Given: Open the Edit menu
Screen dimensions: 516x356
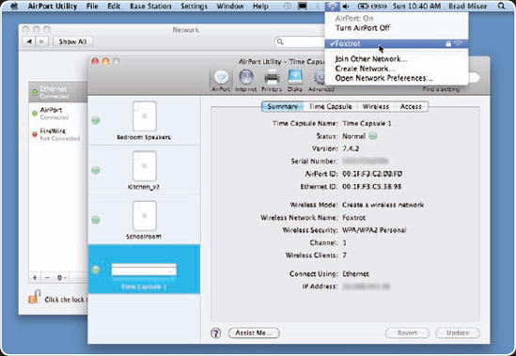Looking at the screenshot, I should (114, 7).
